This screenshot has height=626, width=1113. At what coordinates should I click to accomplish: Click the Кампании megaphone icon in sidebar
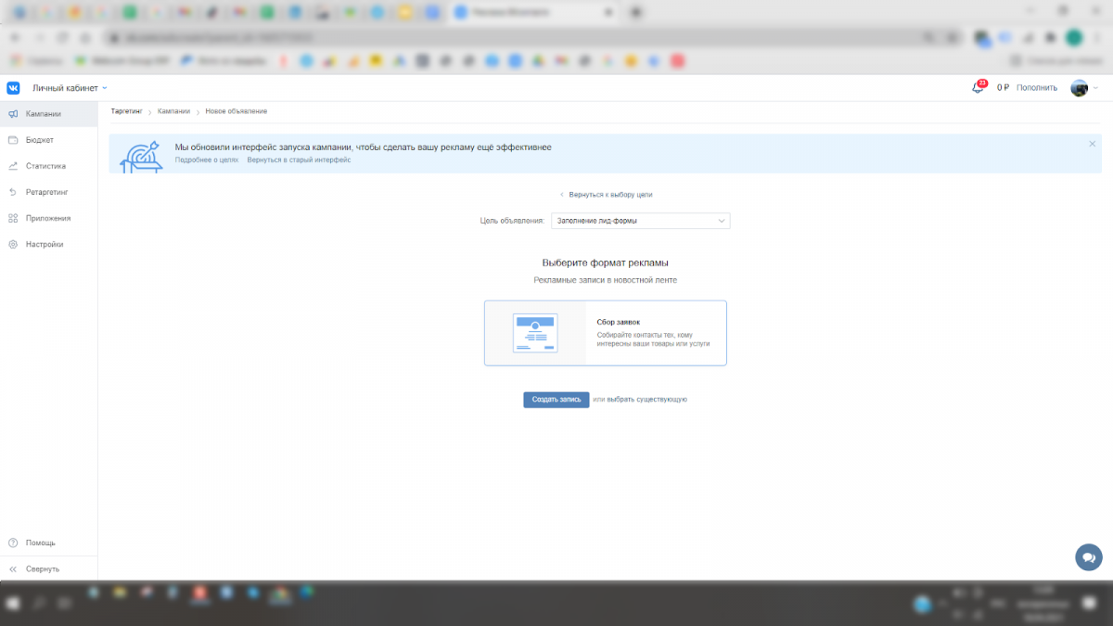pyautogui.click(x=13, y=114)
